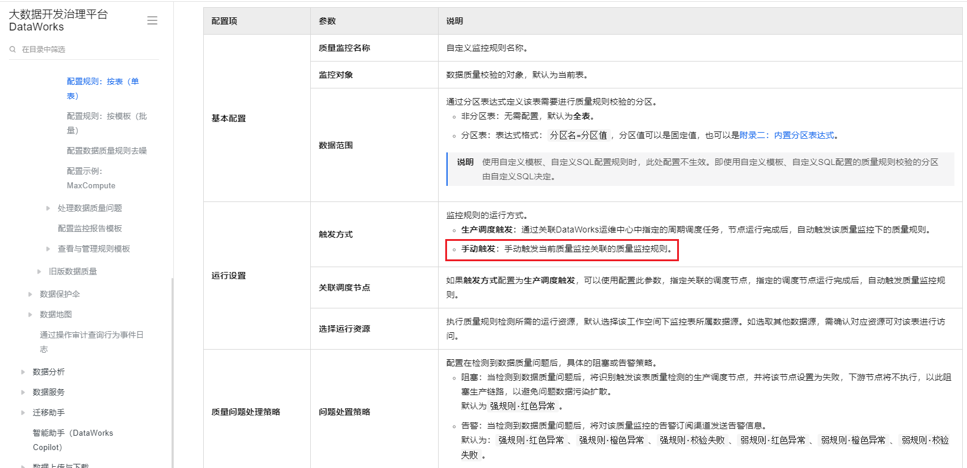Image resolution: width=967 pixels, height=468 pixels.
Task: Expand the arrow beside 处理数据质量问题
Action: click(x=48, y=208)
